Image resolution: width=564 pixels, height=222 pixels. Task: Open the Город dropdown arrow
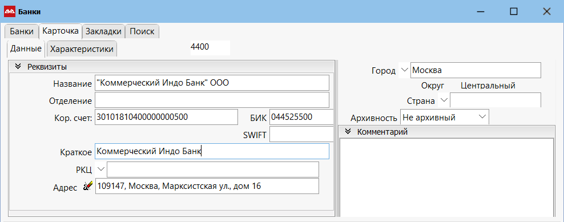point(404,70)
